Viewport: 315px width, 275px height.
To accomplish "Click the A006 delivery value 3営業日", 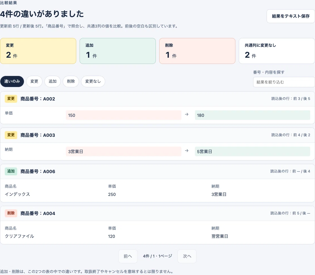I will point(219,194).
